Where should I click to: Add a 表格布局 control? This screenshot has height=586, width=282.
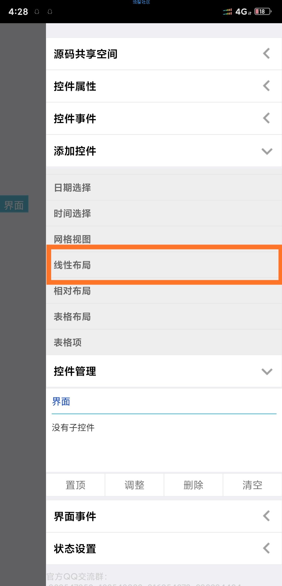tap(72, 317)
